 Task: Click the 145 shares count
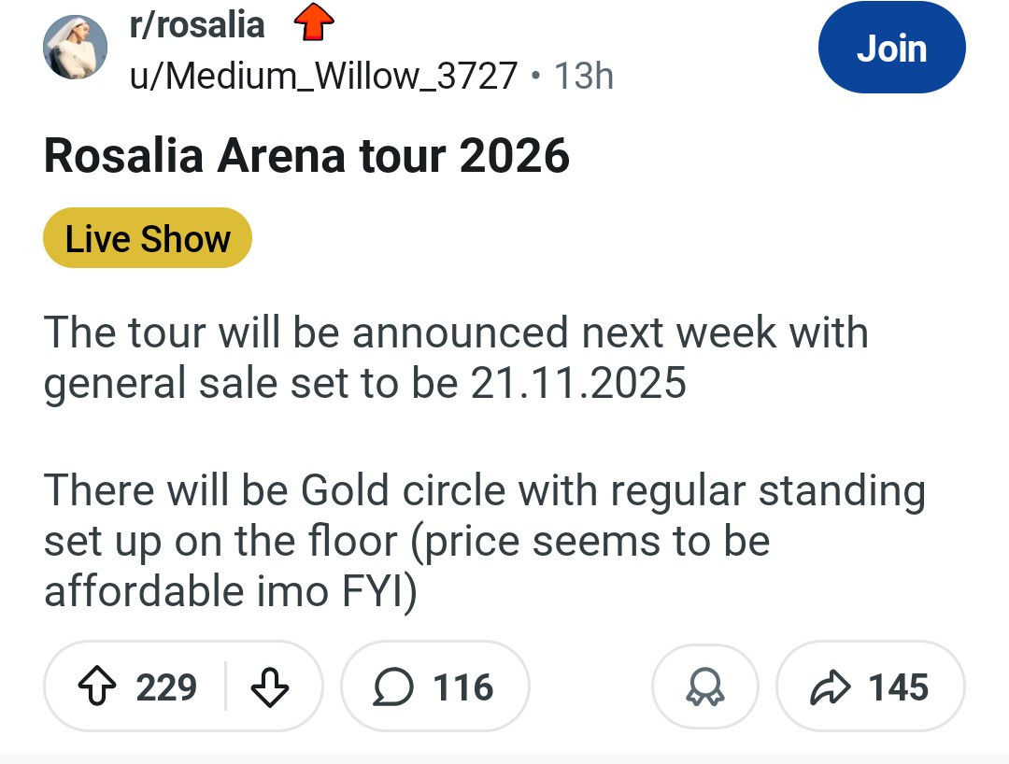(x=899, y=688)
